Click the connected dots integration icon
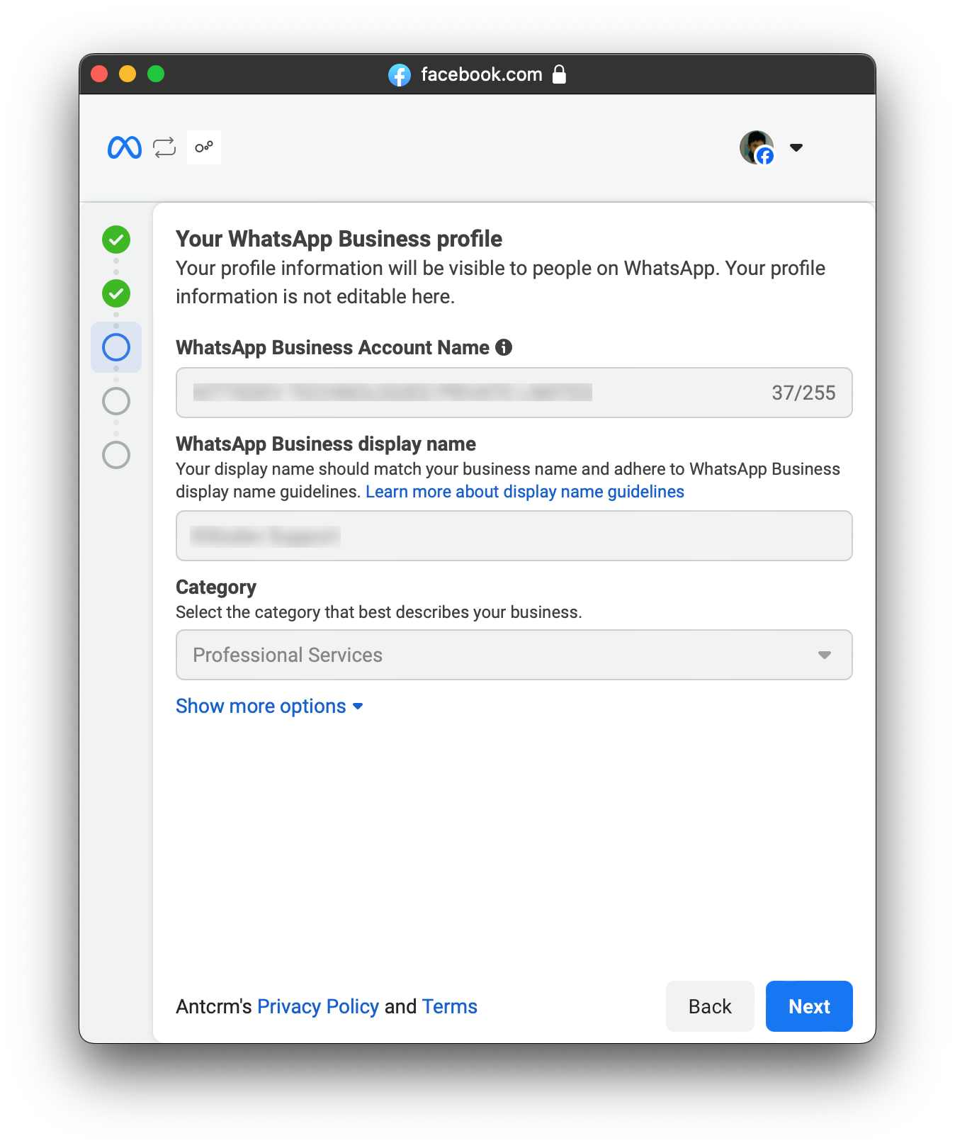The image size is (955, 1148). (x=204, y=147)
